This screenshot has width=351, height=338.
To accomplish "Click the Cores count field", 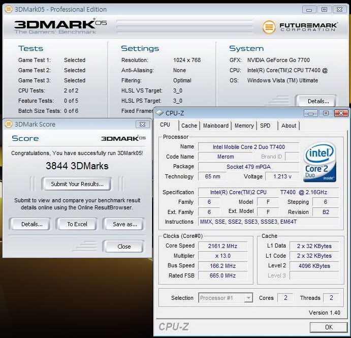I will pos(285,298).
